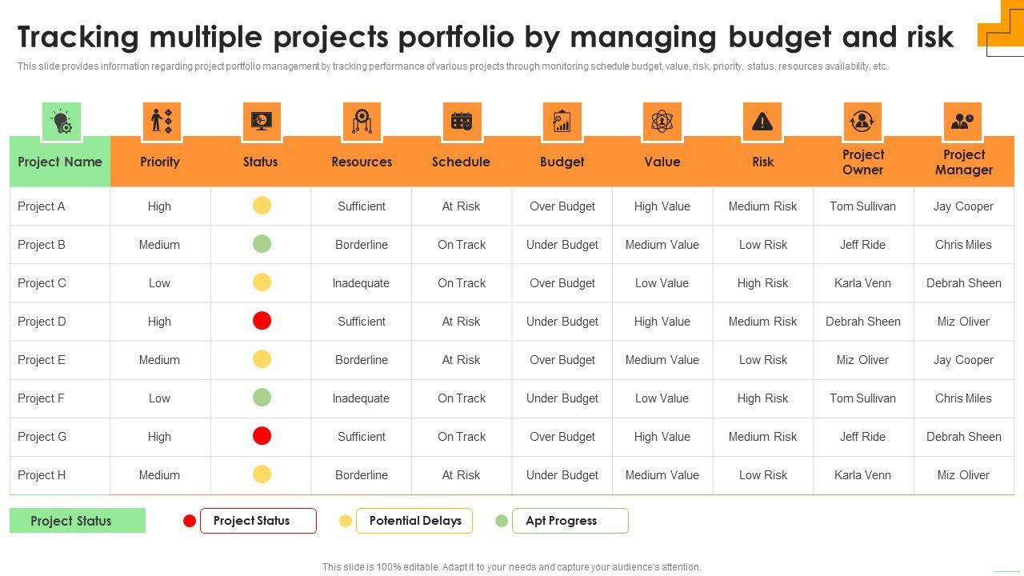Image resolution: width=1024 pixels, height=576 pixels.
Task: Select the Schedule calendar icon
Action: tap(462, 122)
